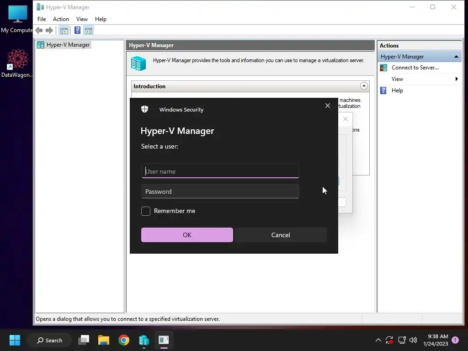The width and height of the screenshot is (468, 351).
Task: Show hidden system tray icons
Action: tap(378, 340)
